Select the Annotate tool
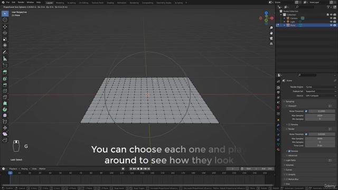The width and height of the screenshot is (338, 190). 5,52
